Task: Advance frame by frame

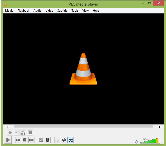Action: coord(30,133)
